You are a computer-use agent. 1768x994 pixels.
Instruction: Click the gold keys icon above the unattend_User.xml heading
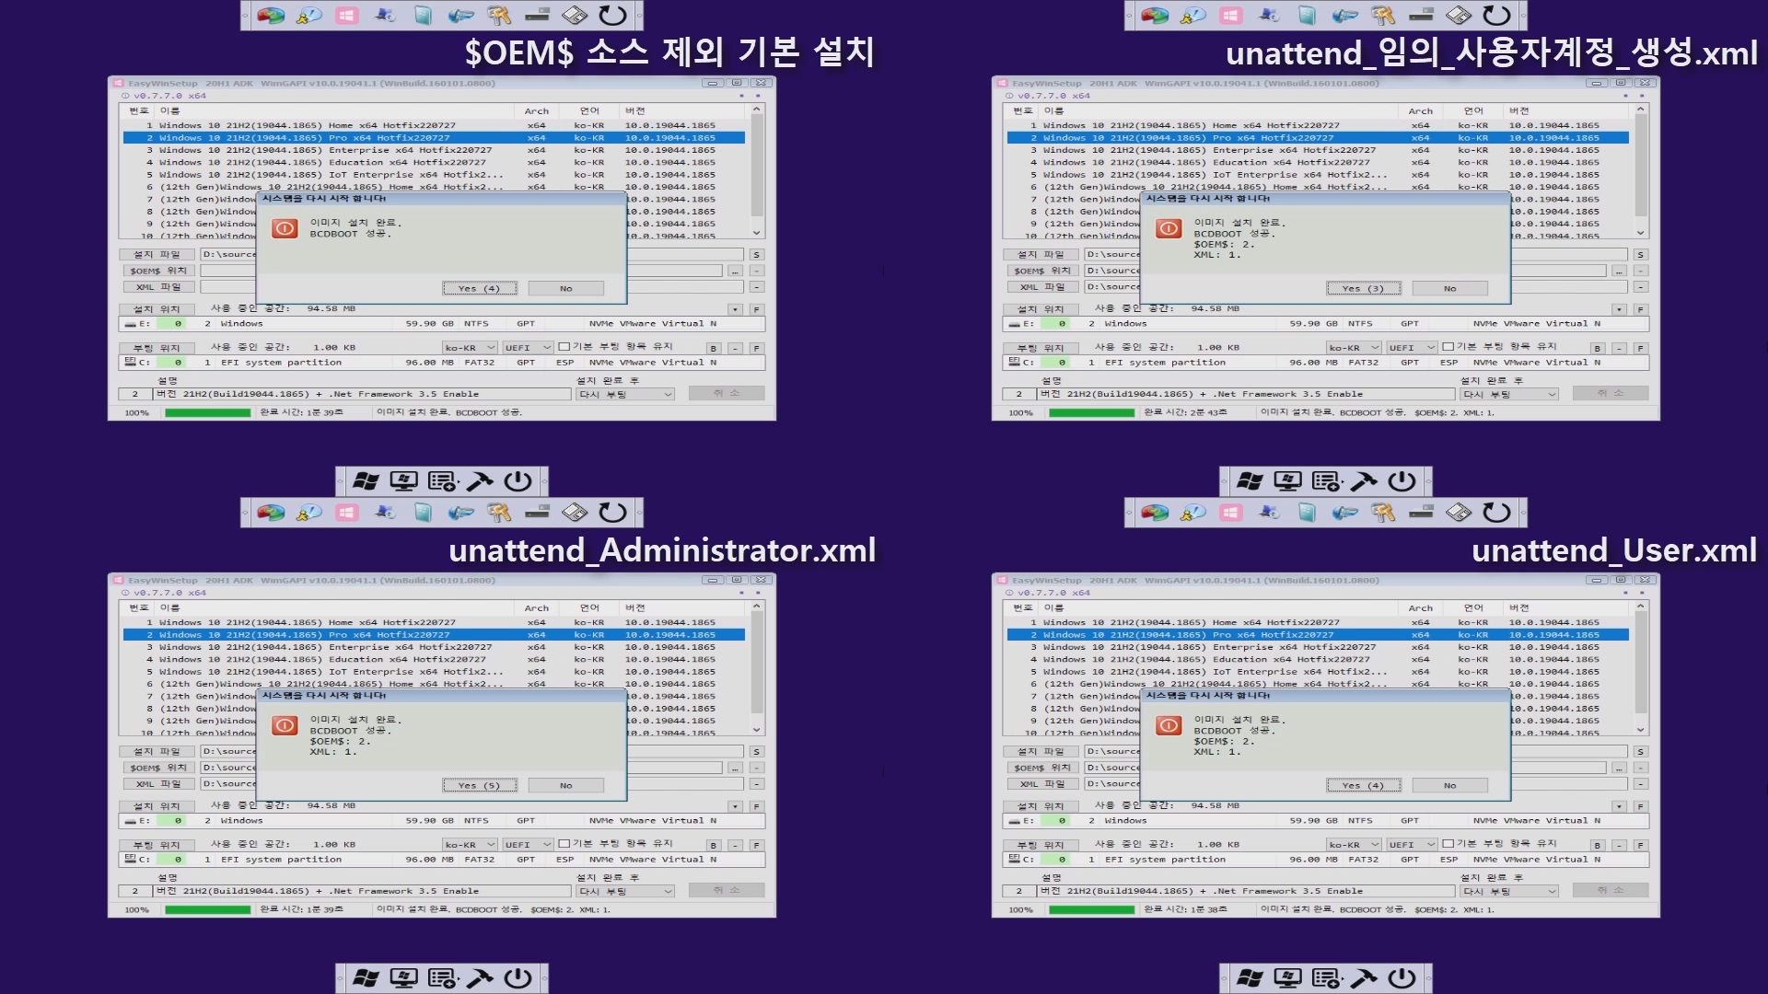pos(1382,513)
